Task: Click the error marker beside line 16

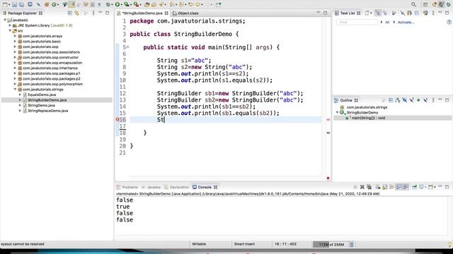Action: [x=117, y=119]
